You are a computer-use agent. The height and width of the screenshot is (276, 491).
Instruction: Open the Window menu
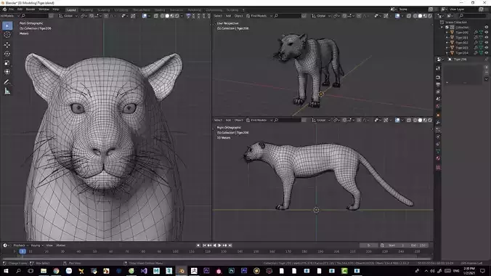point(44,9)
